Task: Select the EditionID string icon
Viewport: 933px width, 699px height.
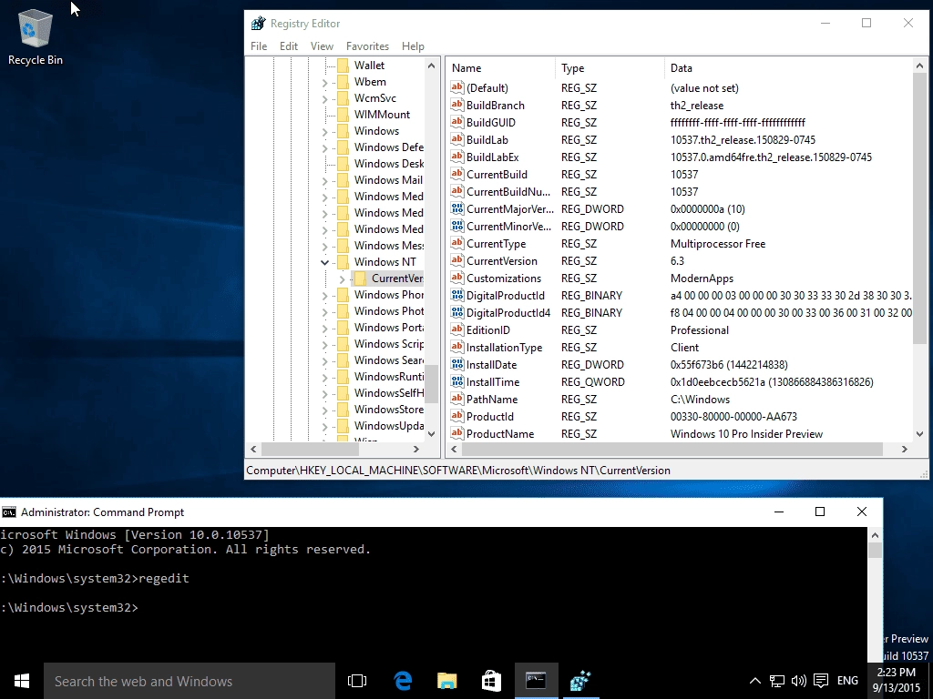Action: pyautogui.click(x=457, y=329)
